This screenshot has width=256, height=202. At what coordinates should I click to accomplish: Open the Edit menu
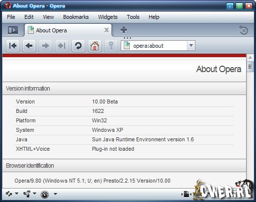(x=29, y=17)
